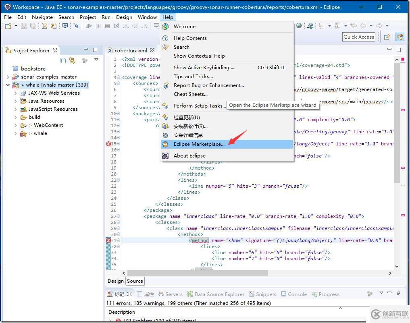Toggle Skip All Breakpoints icon
The width and height of the screenshot is (410, 323).
point(76,26)
